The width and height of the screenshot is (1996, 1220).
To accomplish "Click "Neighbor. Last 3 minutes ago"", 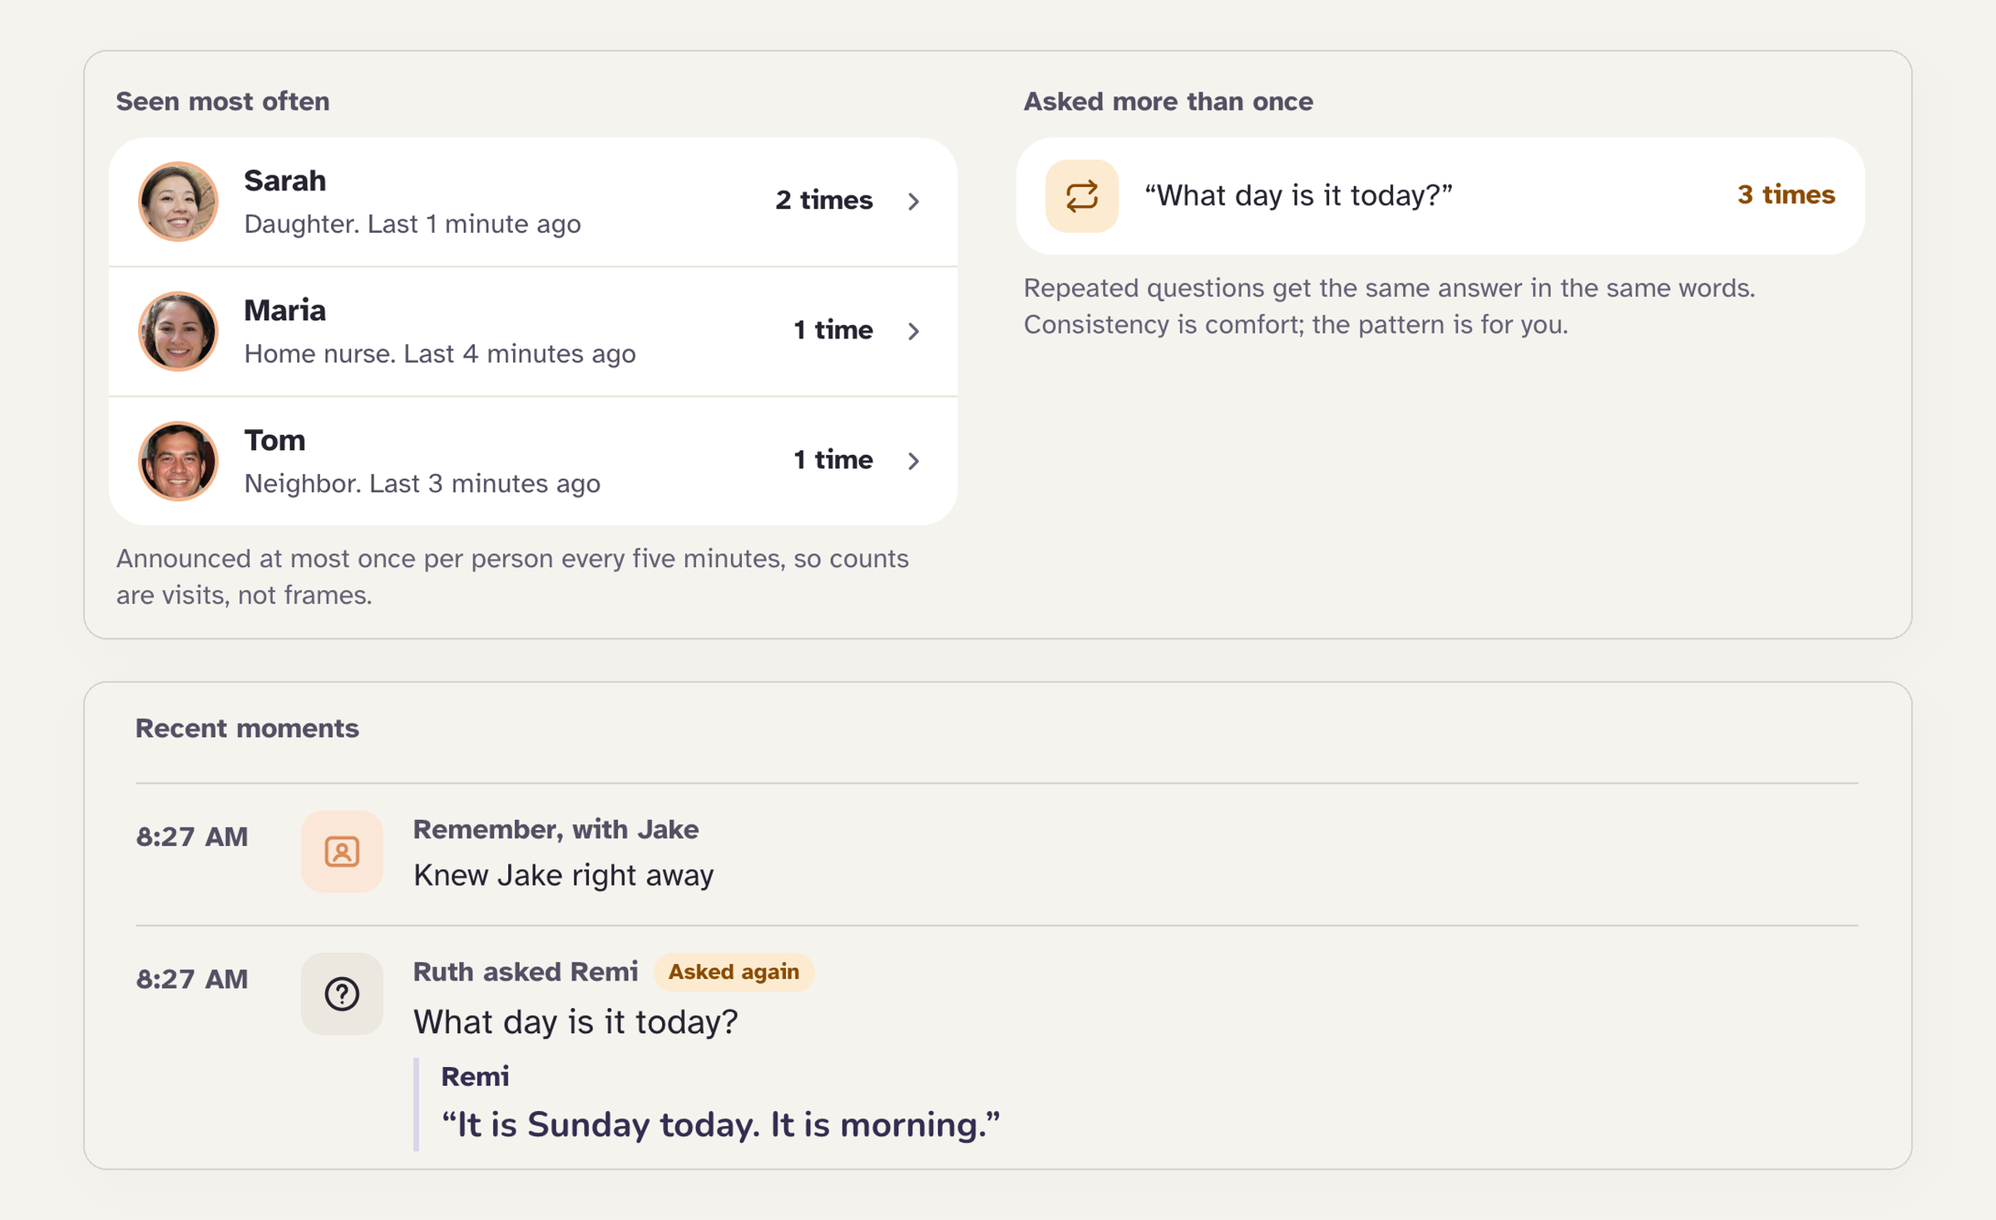I will coord(422,484).
